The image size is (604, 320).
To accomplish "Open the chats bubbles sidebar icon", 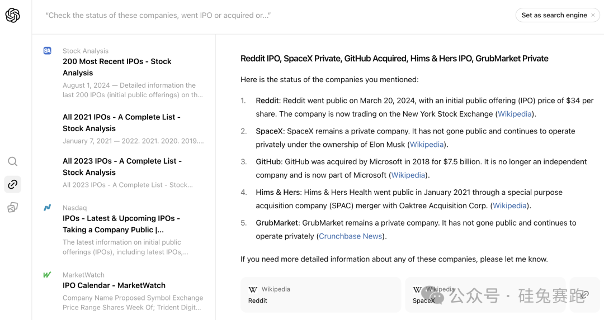I will pyautogui.click(x=12, y=207).
